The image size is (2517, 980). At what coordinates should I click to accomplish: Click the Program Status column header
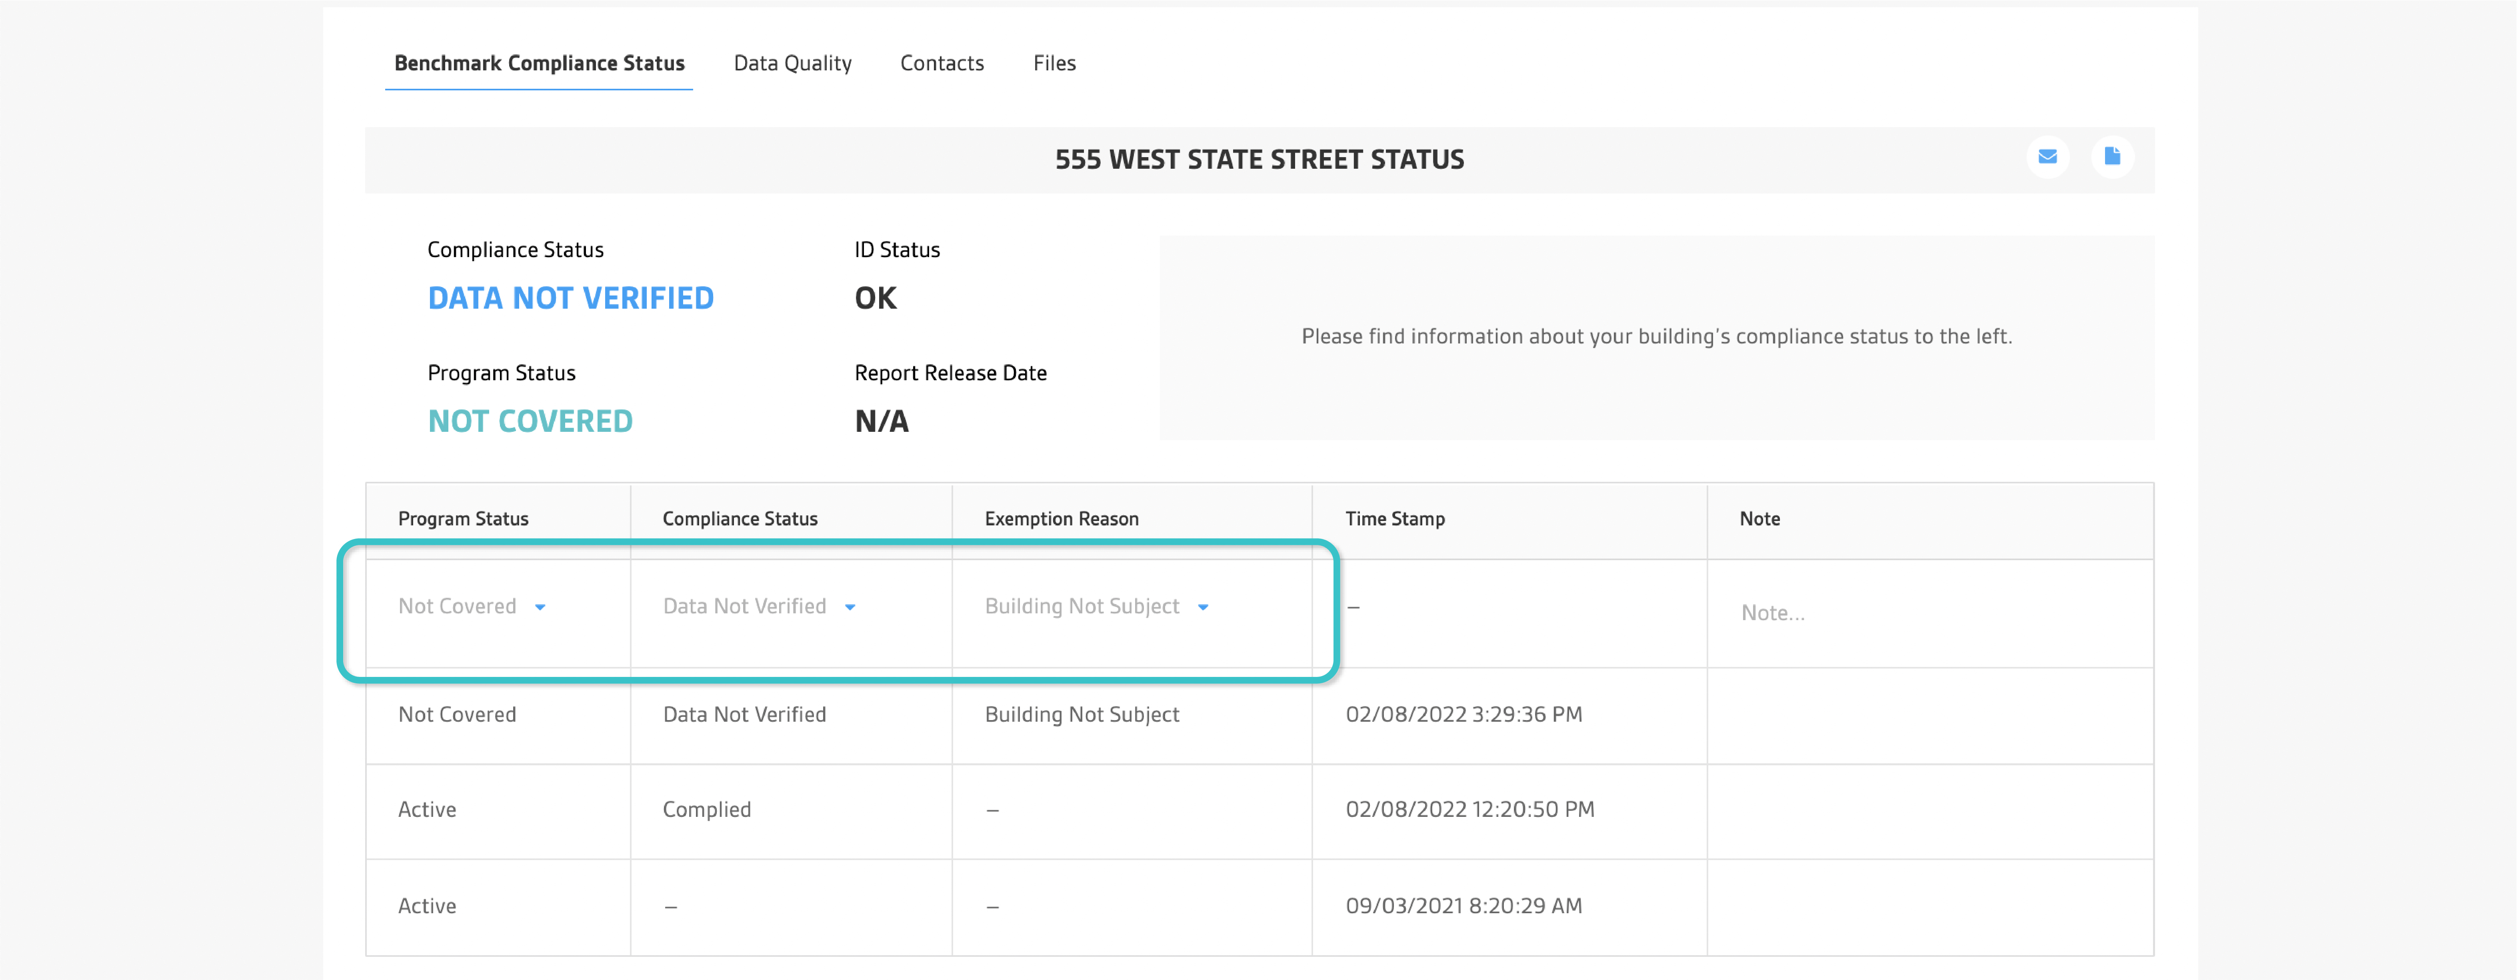tap(463, 519)
